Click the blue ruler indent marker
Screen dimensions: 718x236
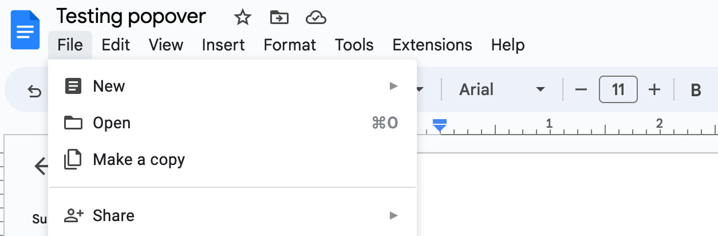(440, 125)
